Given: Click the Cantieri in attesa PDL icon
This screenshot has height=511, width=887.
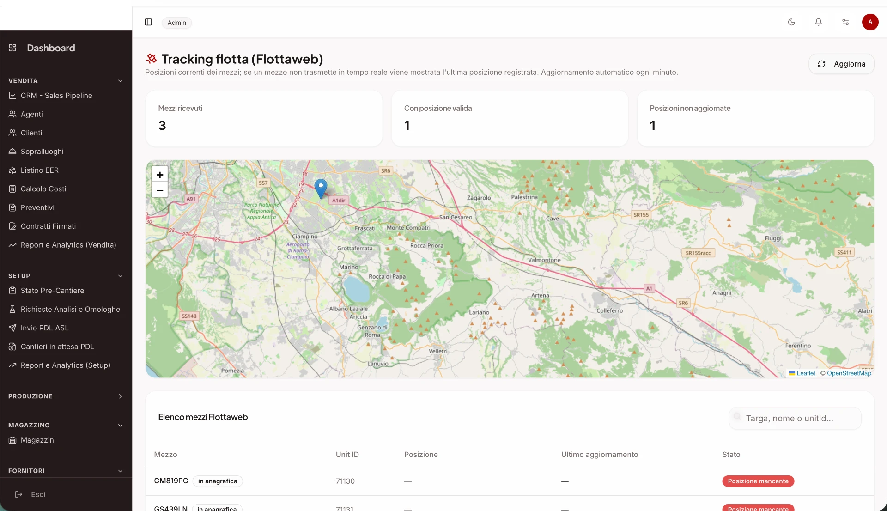Looking at the screenshot, I should (x=12, y=347).
